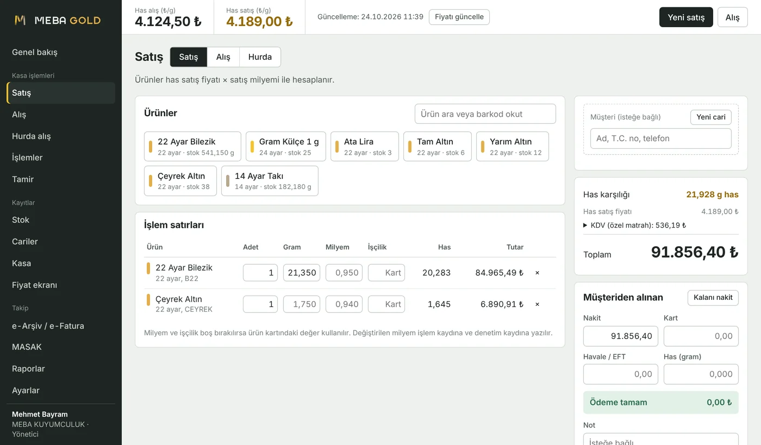The width and height of the screenshot is (761, 445).
Task: Click the Havale / EFT amount field
Action: (x=621, y=374)
